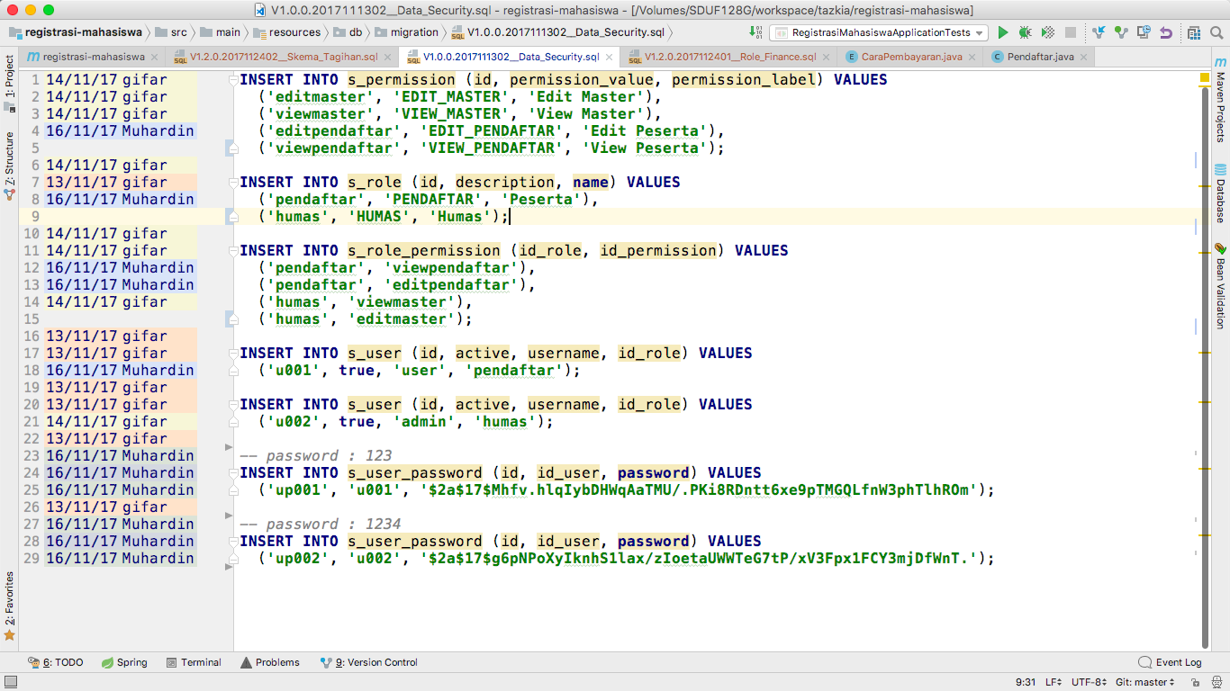Collapse the s_permission INSERT statement fold
Image resolution: width=1230 pixels, height=691 pixels.
[232, 79]
